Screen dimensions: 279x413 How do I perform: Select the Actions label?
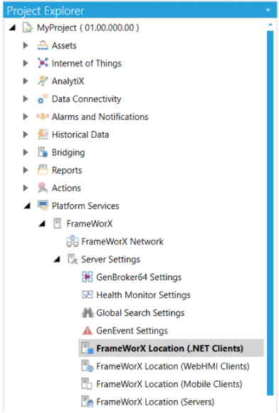point(66,188)
